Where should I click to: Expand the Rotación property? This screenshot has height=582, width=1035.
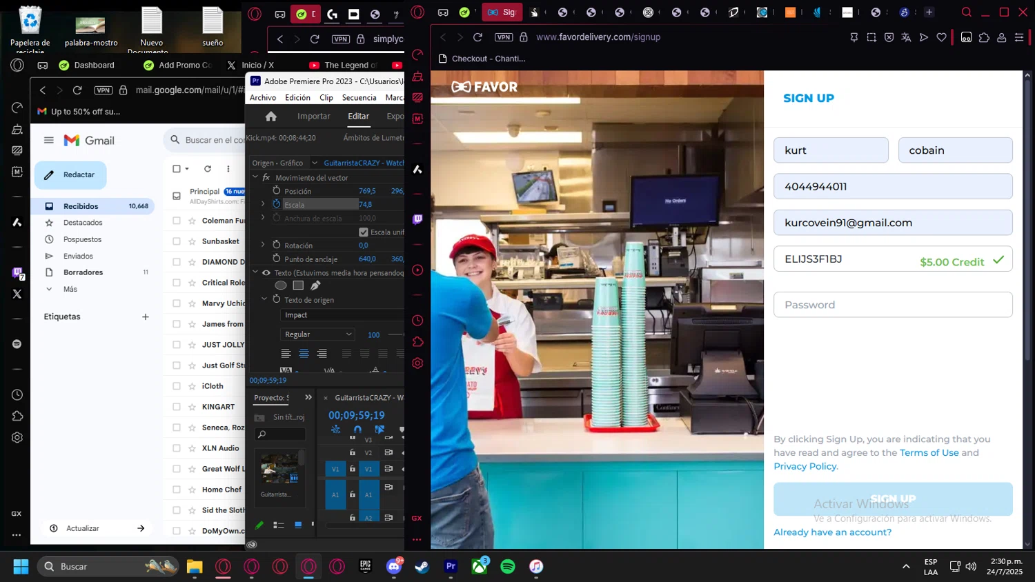[x=263, y=245]
